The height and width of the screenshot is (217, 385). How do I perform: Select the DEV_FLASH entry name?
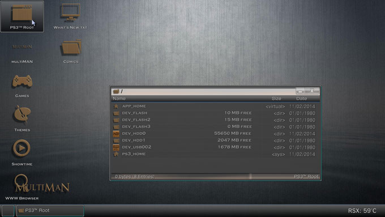coord(135,113)
